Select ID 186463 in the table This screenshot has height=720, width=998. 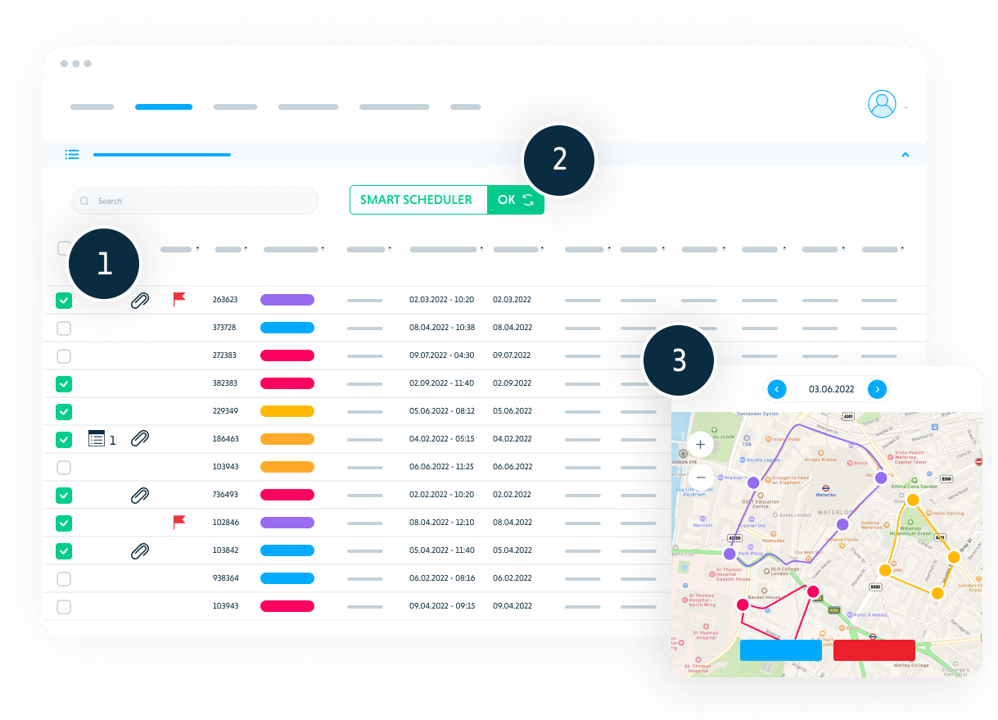224,439
